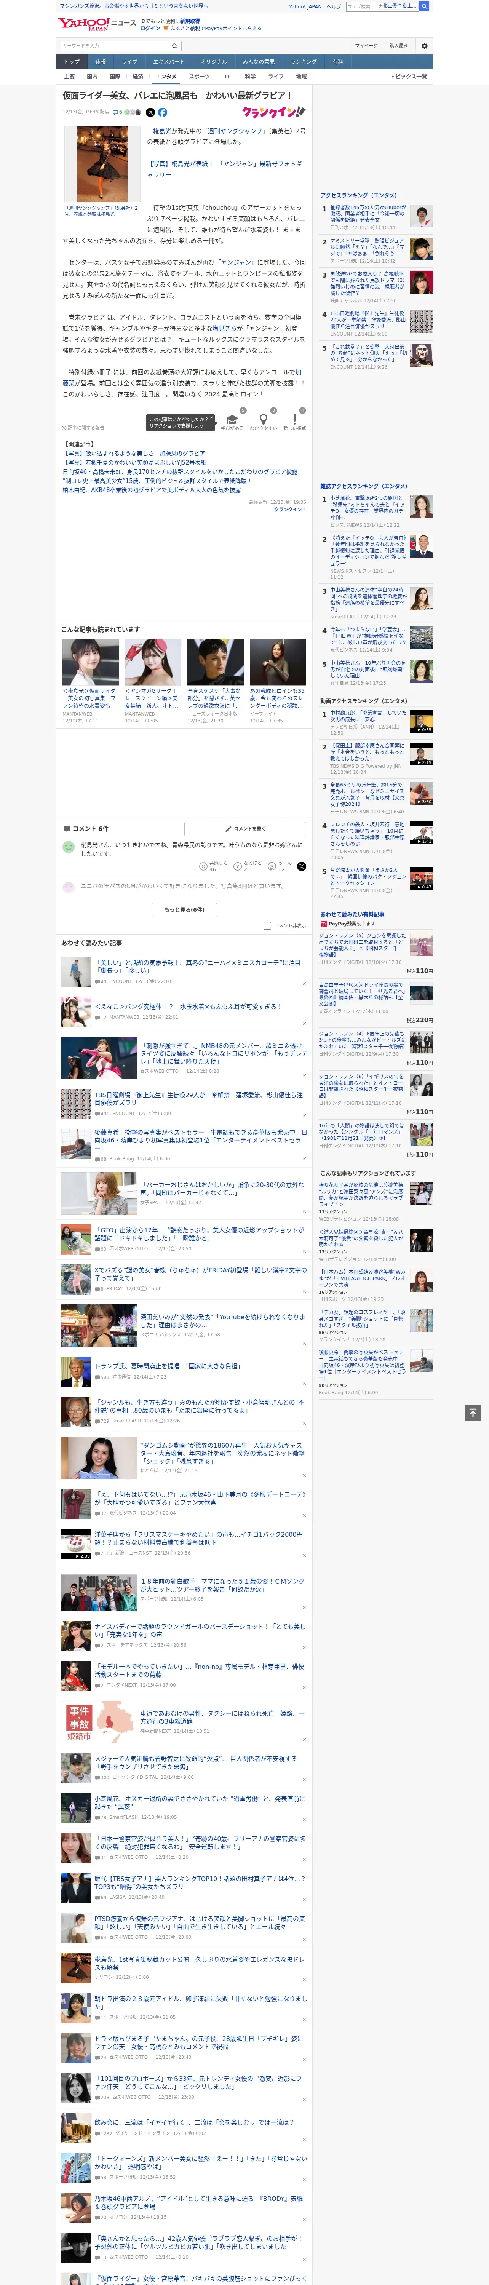Image resolution: width=489 pixels, height=2285 pixels.
Task: Share article on Facebook
Action: click(x=162, y=113)
